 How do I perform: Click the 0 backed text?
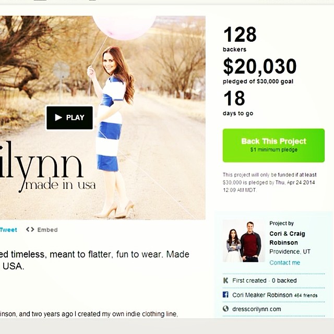pos(284,281)
